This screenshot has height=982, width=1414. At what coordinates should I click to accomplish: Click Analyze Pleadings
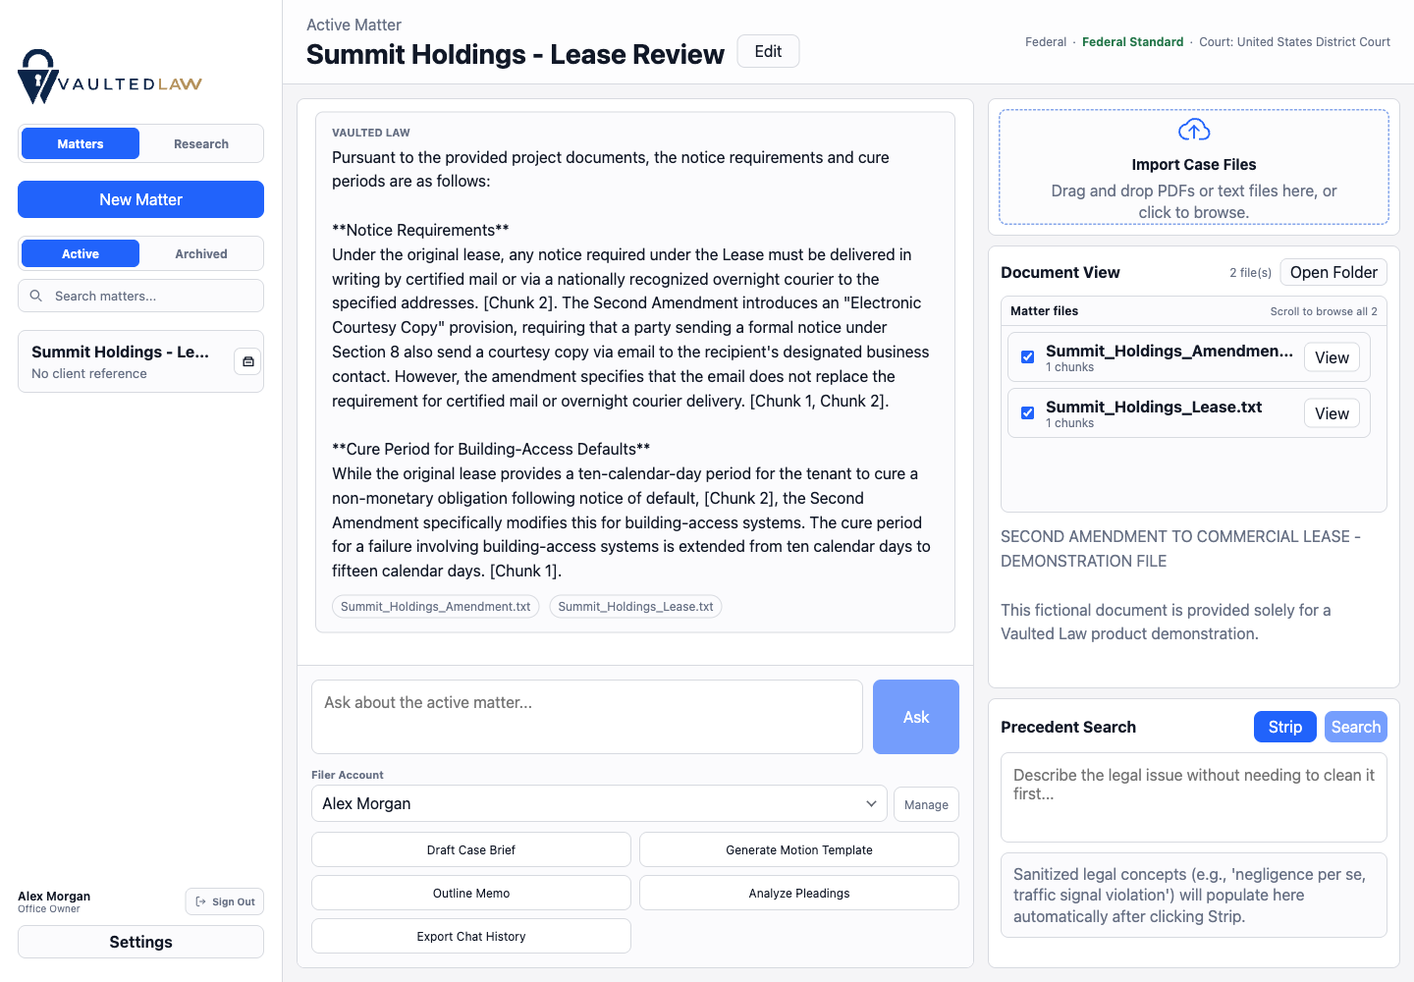click(799, 893)
